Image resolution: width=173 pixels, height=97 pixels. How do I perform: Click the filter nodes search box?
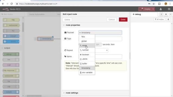12,14
